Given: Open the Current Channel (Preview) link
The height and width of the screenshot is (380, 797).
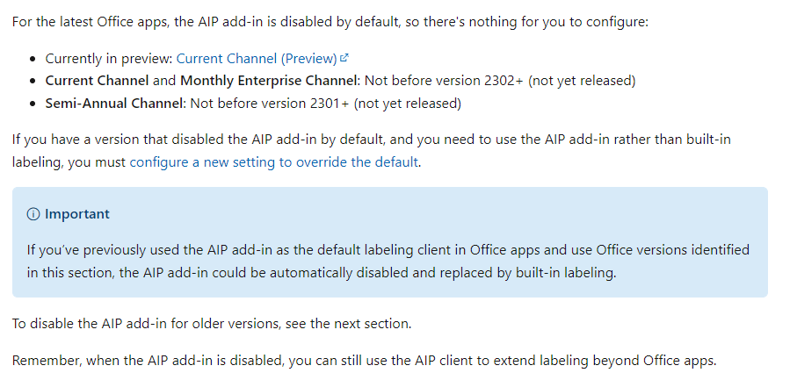Looking at the screenshot, I should [x=257, y=58].
